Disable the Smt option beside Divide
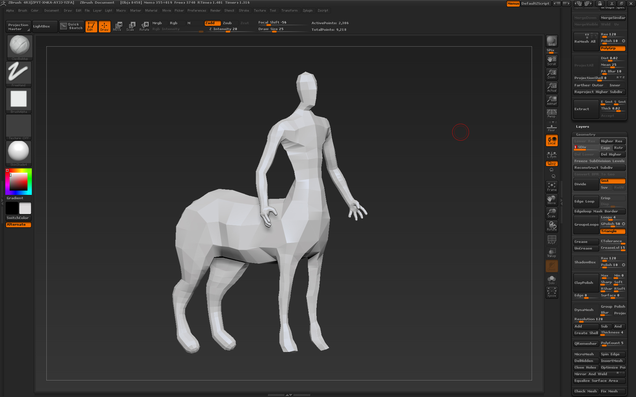 click(612, 181)
